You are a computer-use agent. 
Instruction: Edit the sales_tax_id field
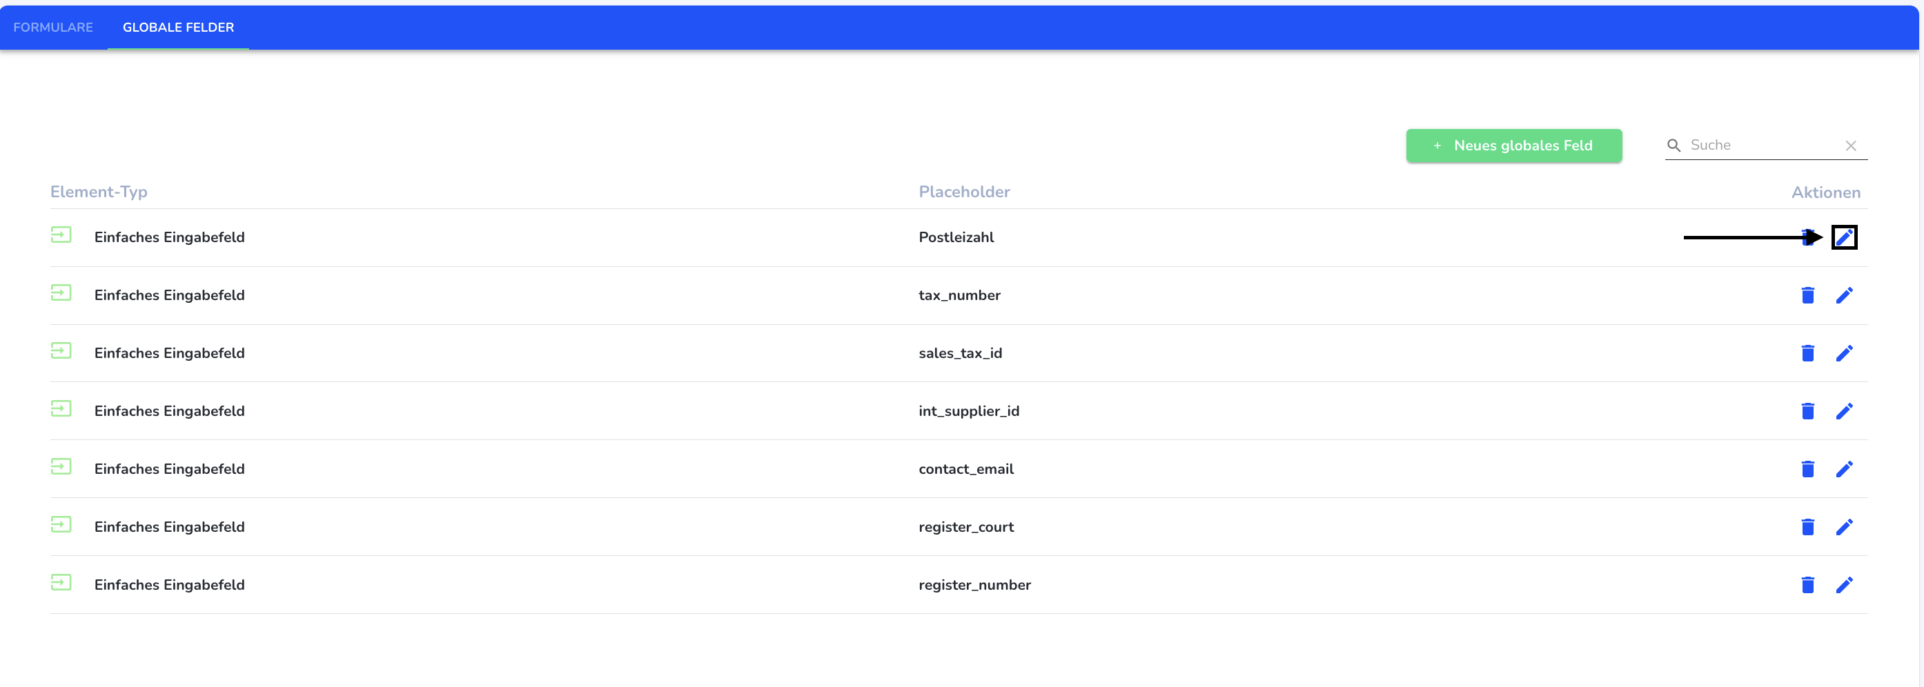1843,353
